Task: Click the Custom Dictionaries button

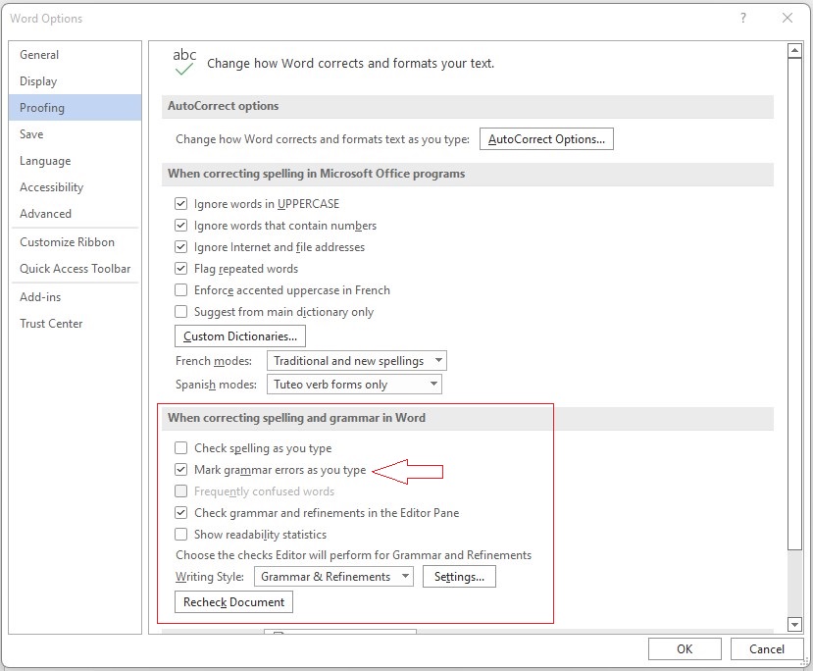Action: tap(240, 336)
